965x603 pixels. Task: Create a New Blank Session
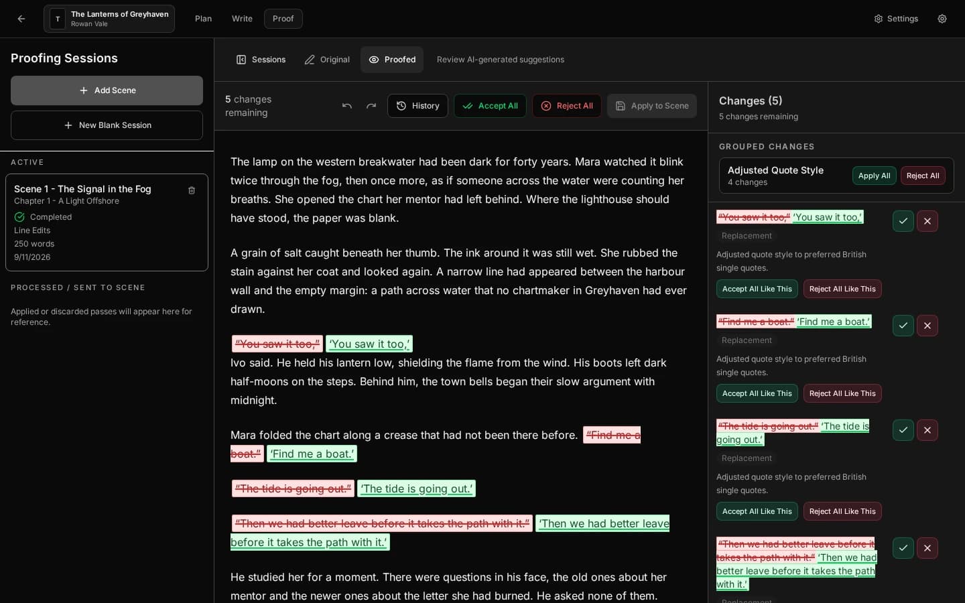107,125
